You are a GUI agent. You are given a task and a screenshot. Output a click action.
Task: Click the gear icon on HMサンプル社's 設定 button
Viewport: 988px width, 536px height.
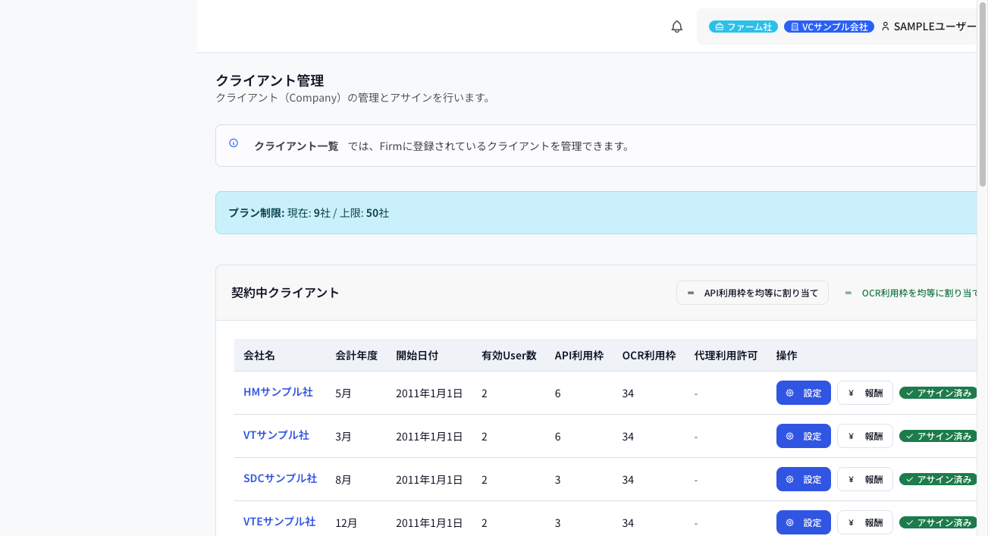(789, 393)
